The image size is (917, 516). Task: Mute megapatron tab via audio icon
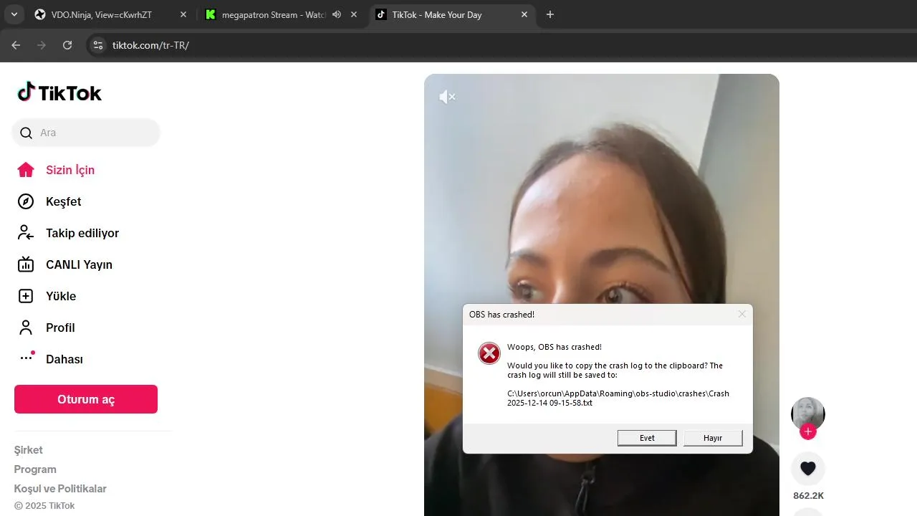[x=337, y=14]
